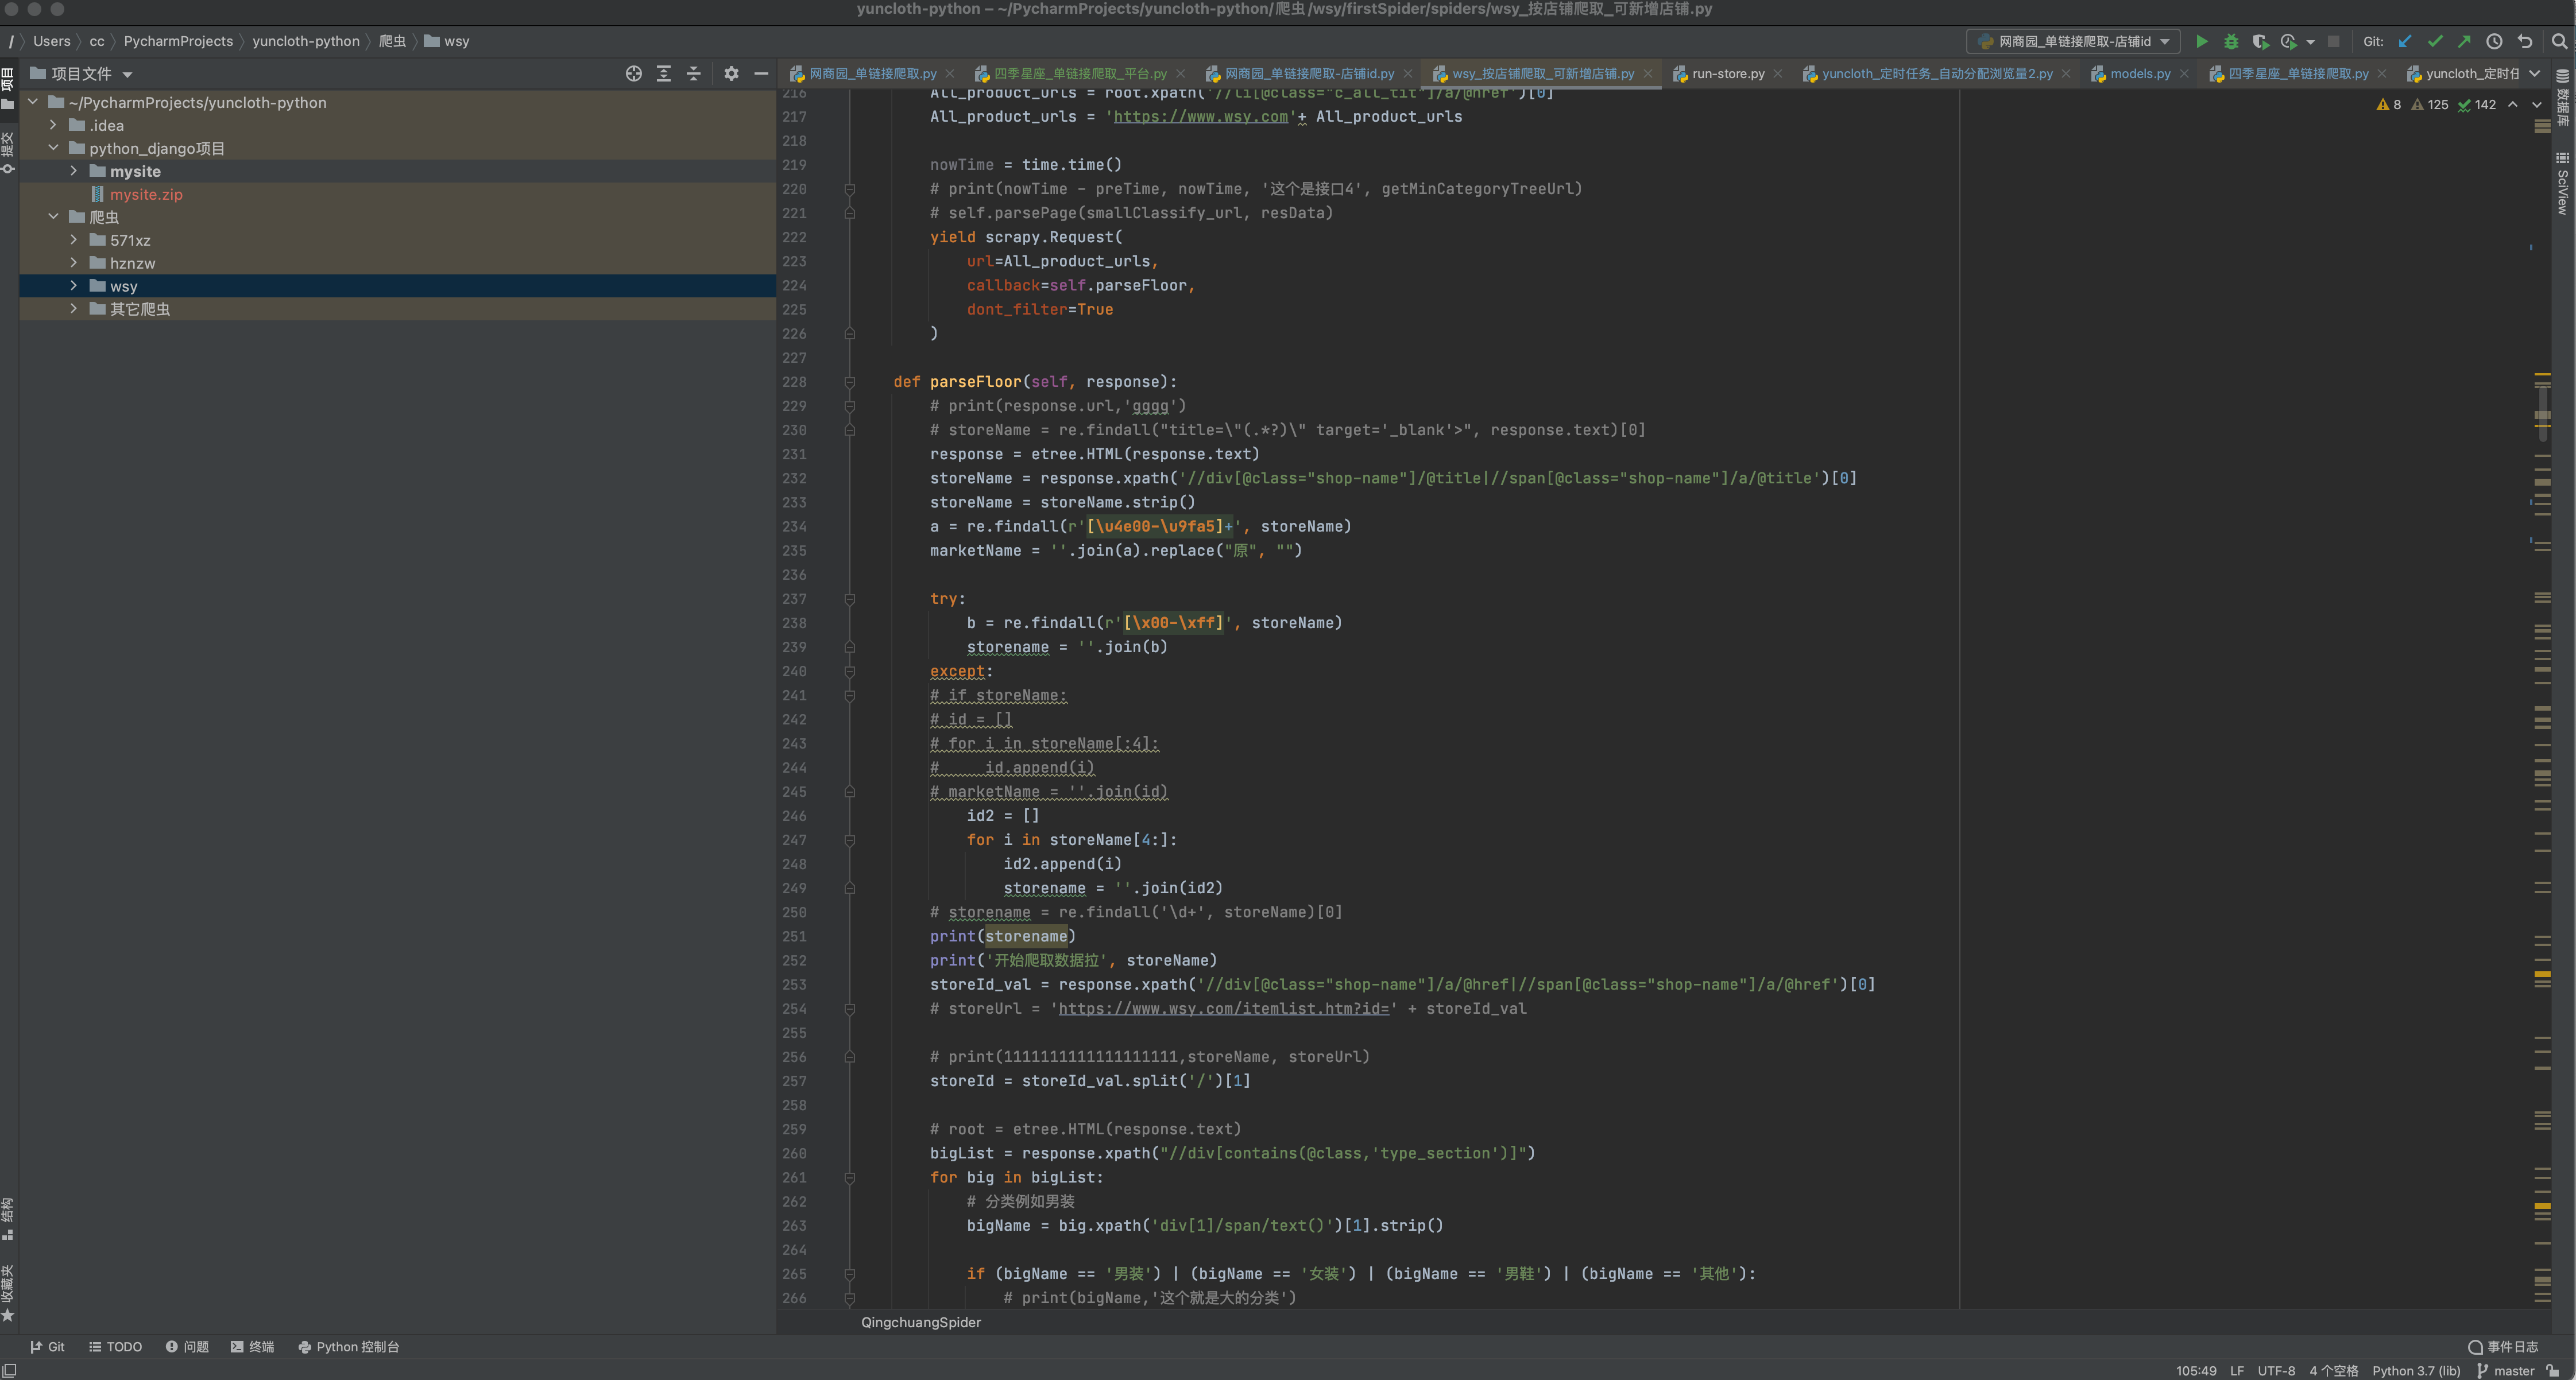Click the 105:49 cursor position indicator

(x=2196, y=1371)
